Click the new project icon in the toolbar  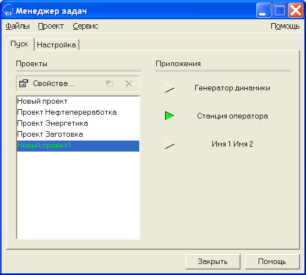(110, 83)
